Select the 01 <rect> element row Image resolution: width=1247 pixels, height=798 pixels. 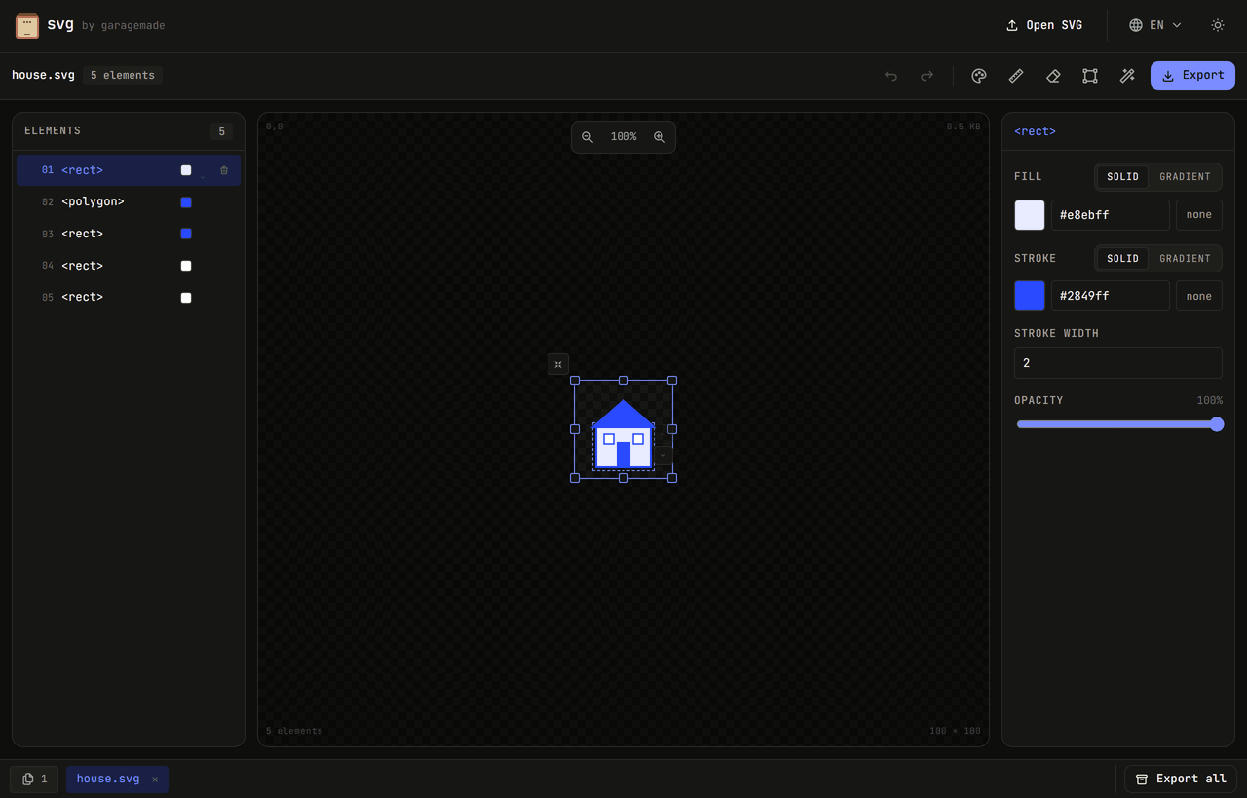(129, 170)
